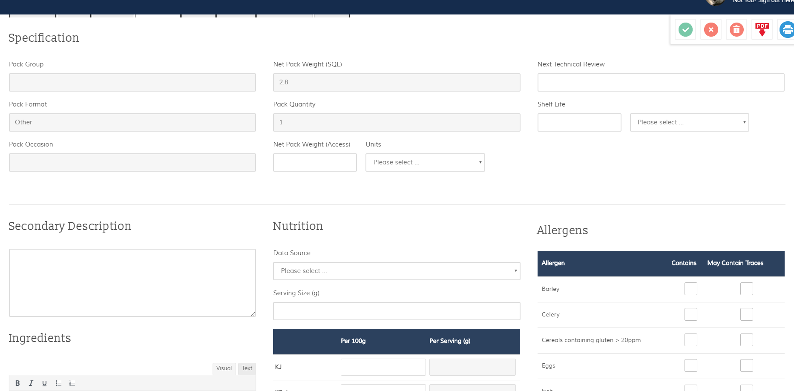794x391 pixels.
Task: Click the red X cancel icon
Action: [x=711, y=29]
